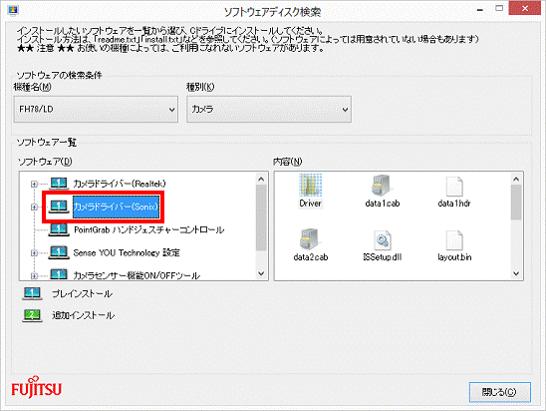Click the 内容 pane scrollbar thumb
546x411 pixels.
tap(516, 203)
